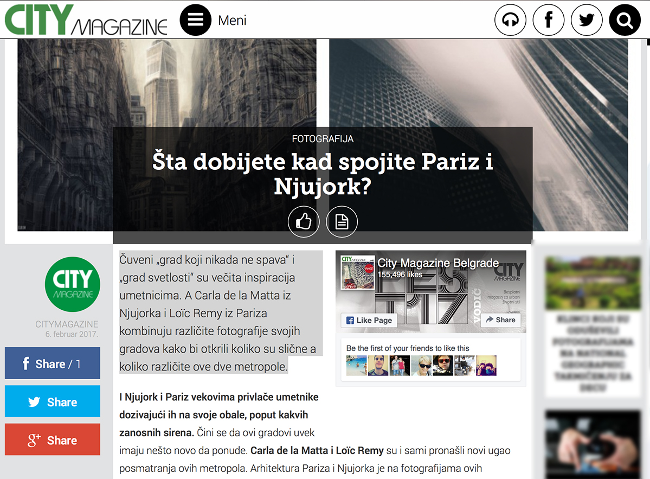The height and width of the screenshot is (479, 650).
Task: Open the City Magazine Belgrade page link
Action: click(437, 263)
